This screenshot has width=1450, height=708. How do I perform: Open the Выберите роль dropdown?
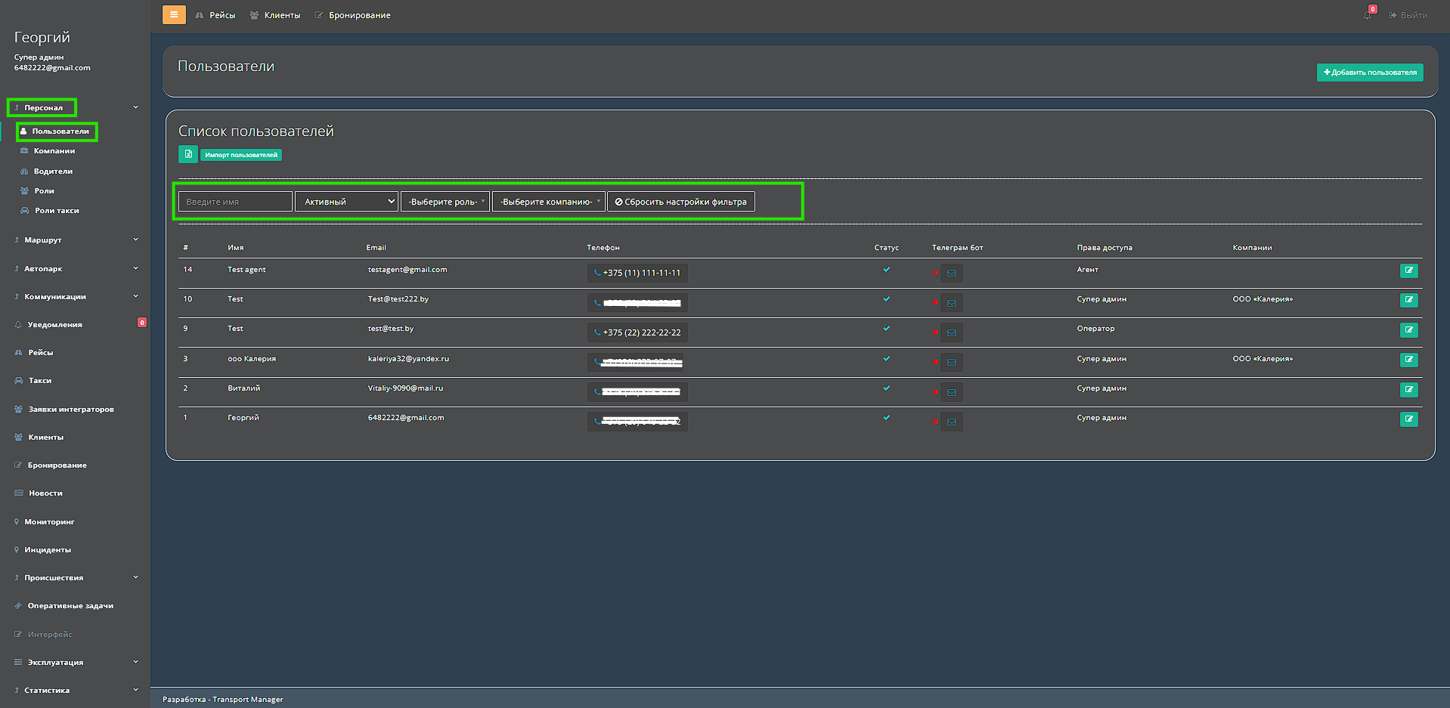445,202
